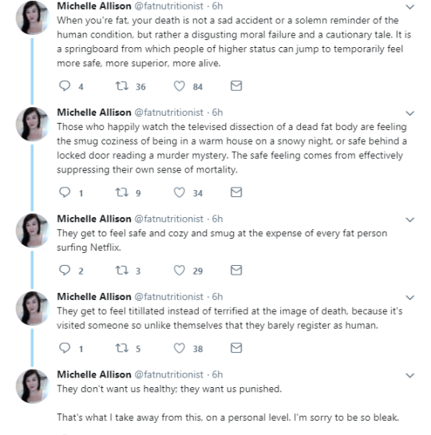Like the 'surfing Netflix' tweet
The image size is (431, 435).
coord(179,270)
